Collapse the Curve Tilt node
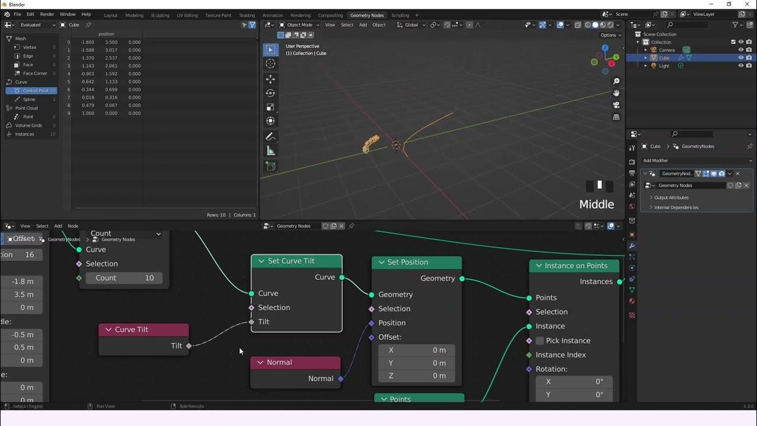 [x=108, y=330]
